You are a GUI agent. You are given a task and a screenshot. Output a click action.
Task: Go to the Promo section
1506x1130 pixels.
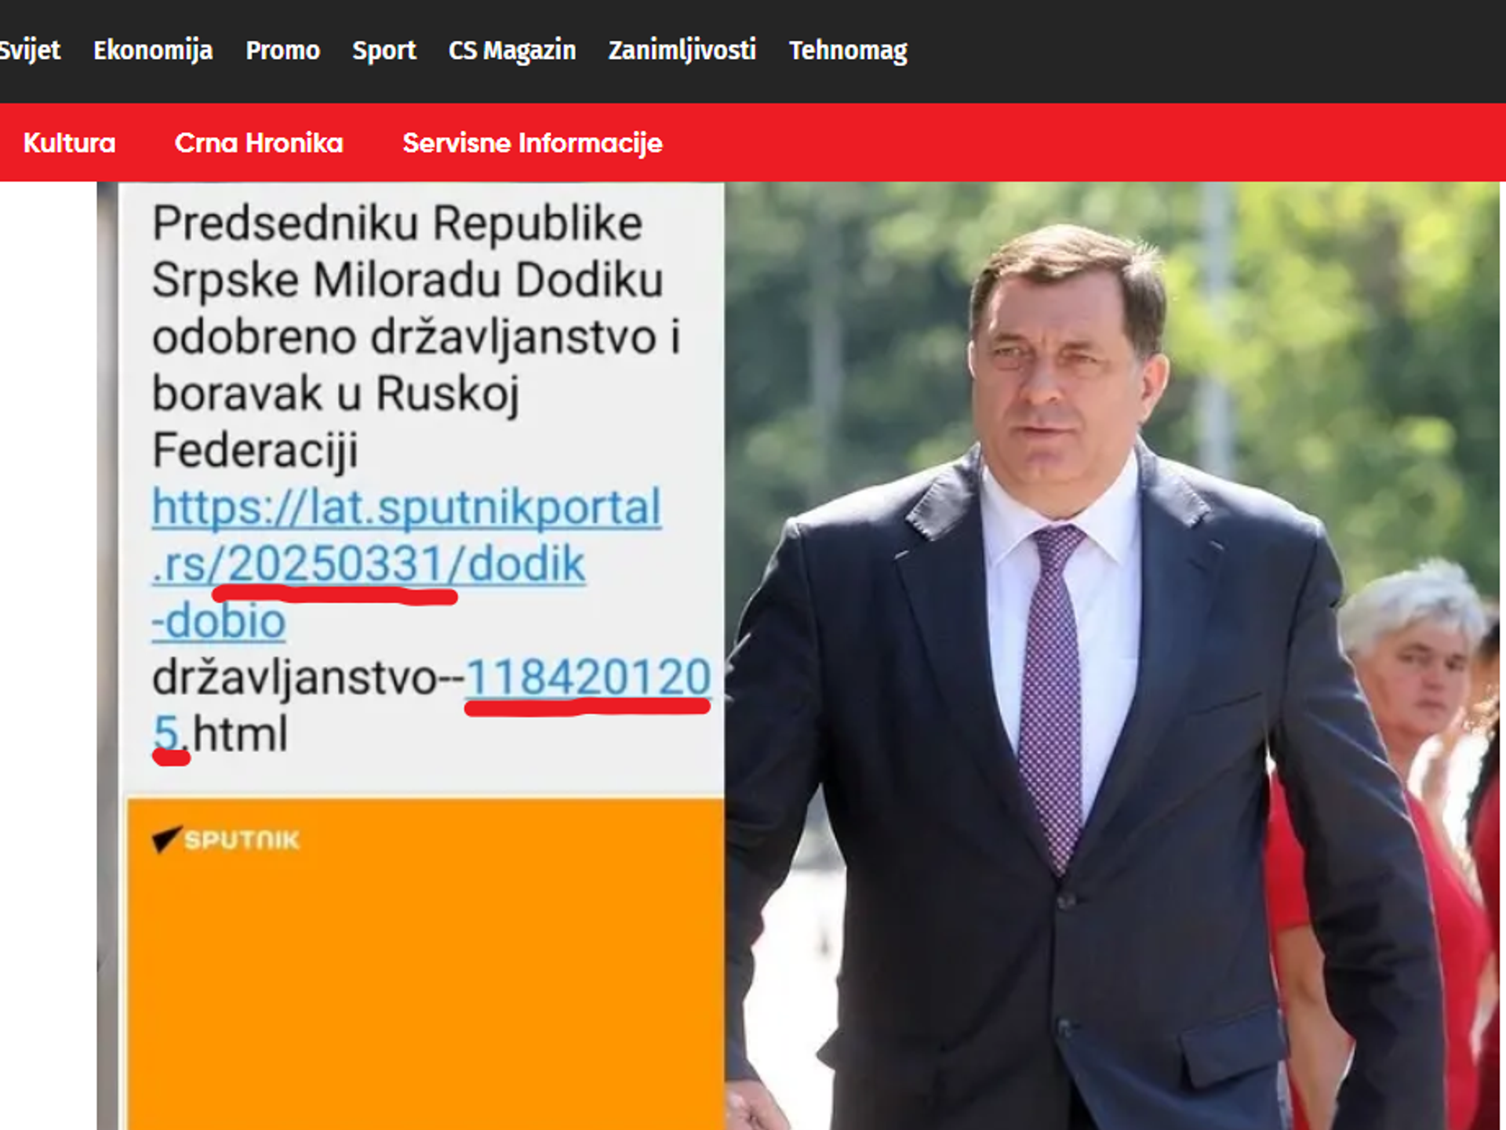point(283,50)
